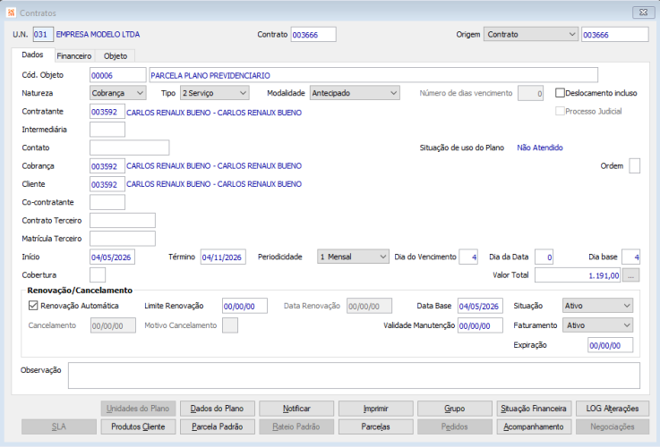Click the EMPRESA MODELO LTDA text
The image size is (660, 447).
[98, 35]
